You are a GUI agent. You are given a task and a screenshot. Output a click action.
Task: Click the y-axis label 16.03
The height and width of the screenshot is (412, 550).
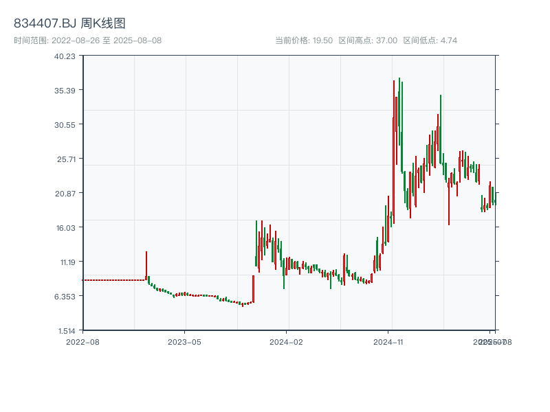pos(65,228)
